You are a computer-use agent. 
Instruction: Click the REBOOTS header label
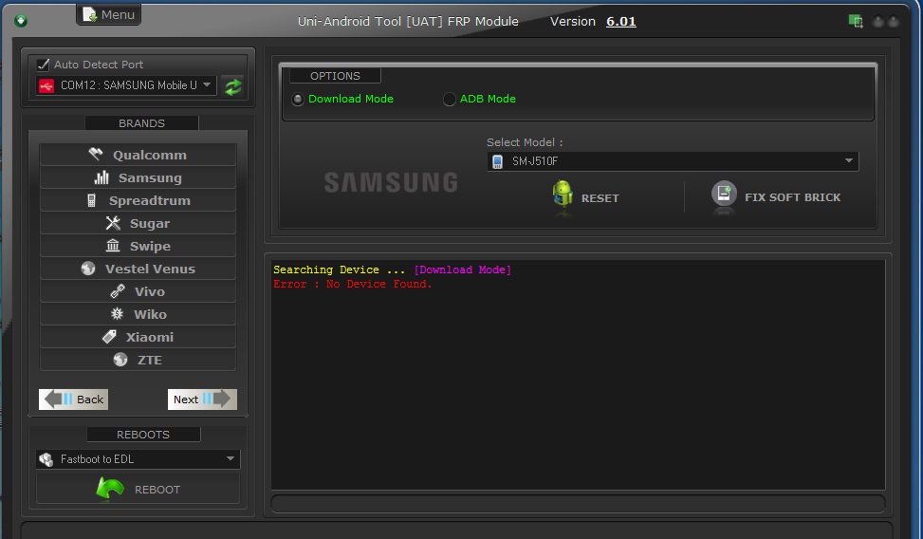pyautogui.click(x=143, y=435)
